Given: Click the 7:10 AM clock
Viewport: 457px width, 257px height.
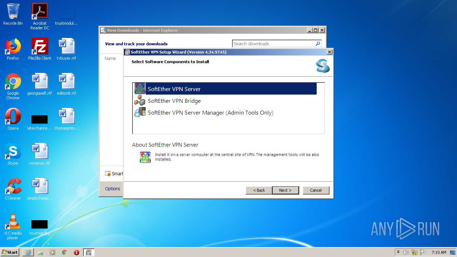Looking at the screenshot, I should point(439,252).
